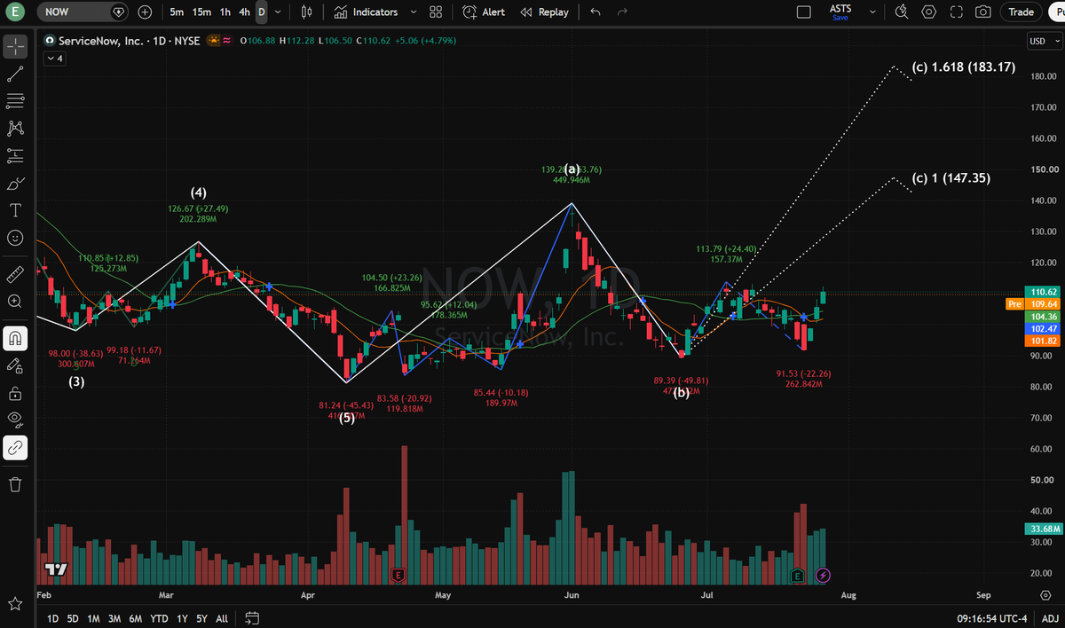This screenshot has width=1065, height=628.
Task: Open the candlestick chart type selector
Action: [x=307, y=12]
